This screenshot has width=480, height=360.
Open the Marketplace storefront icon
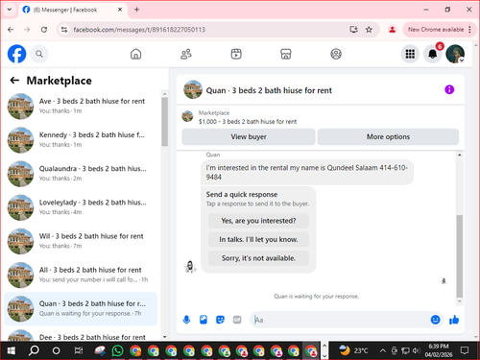click(286, 54)
